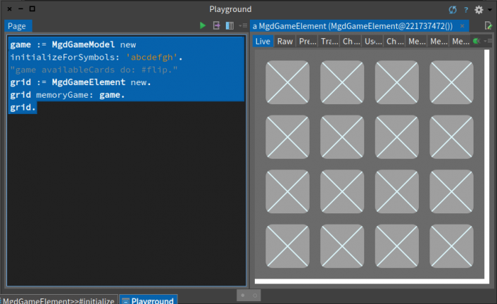Open the settings gear icon
Viewport: 497px width, 304px height.
[479, 10]
